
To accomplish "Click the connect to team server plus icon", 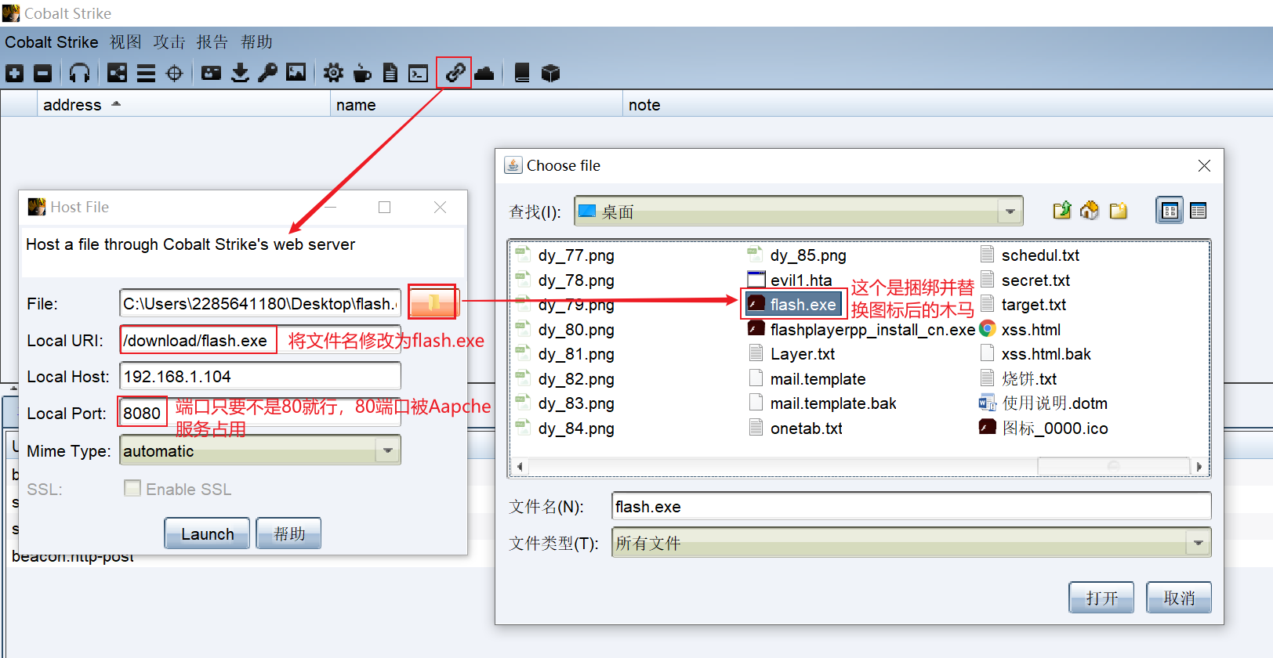I will coord(14,74).
